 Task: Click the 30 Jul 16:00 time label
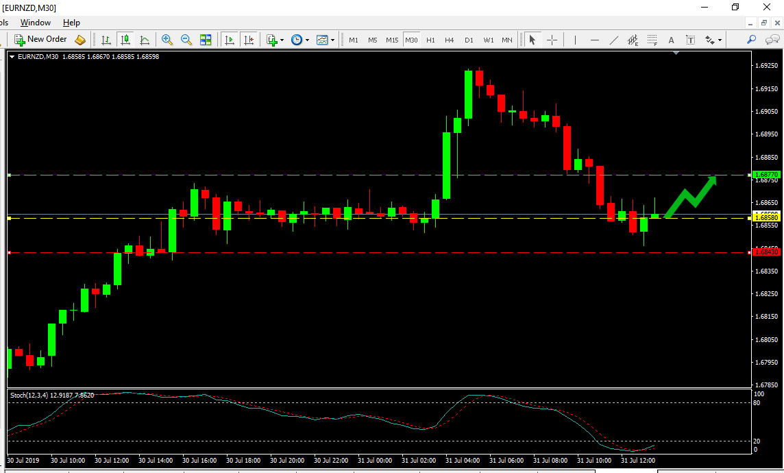199,461
